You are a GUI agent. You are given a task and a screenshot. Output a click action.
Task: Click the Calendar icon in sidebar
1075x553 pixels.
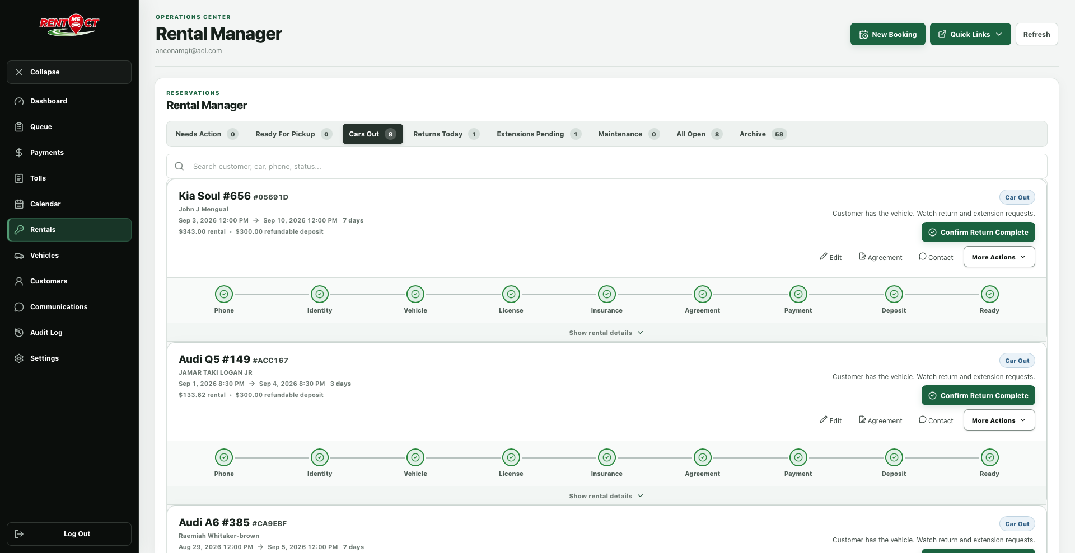pyautogui.click(x=19, y=204)
